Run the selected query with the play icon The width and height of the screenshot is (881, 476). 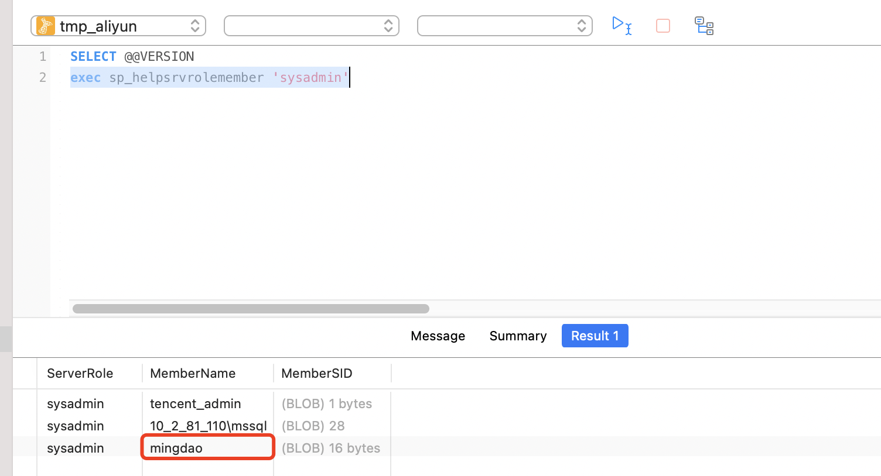point(620,26)
